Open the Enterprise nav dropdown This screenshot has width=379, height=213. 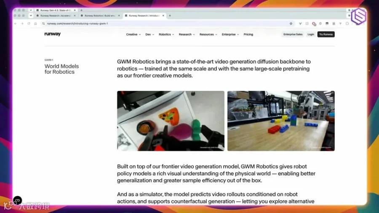point(230,34)
